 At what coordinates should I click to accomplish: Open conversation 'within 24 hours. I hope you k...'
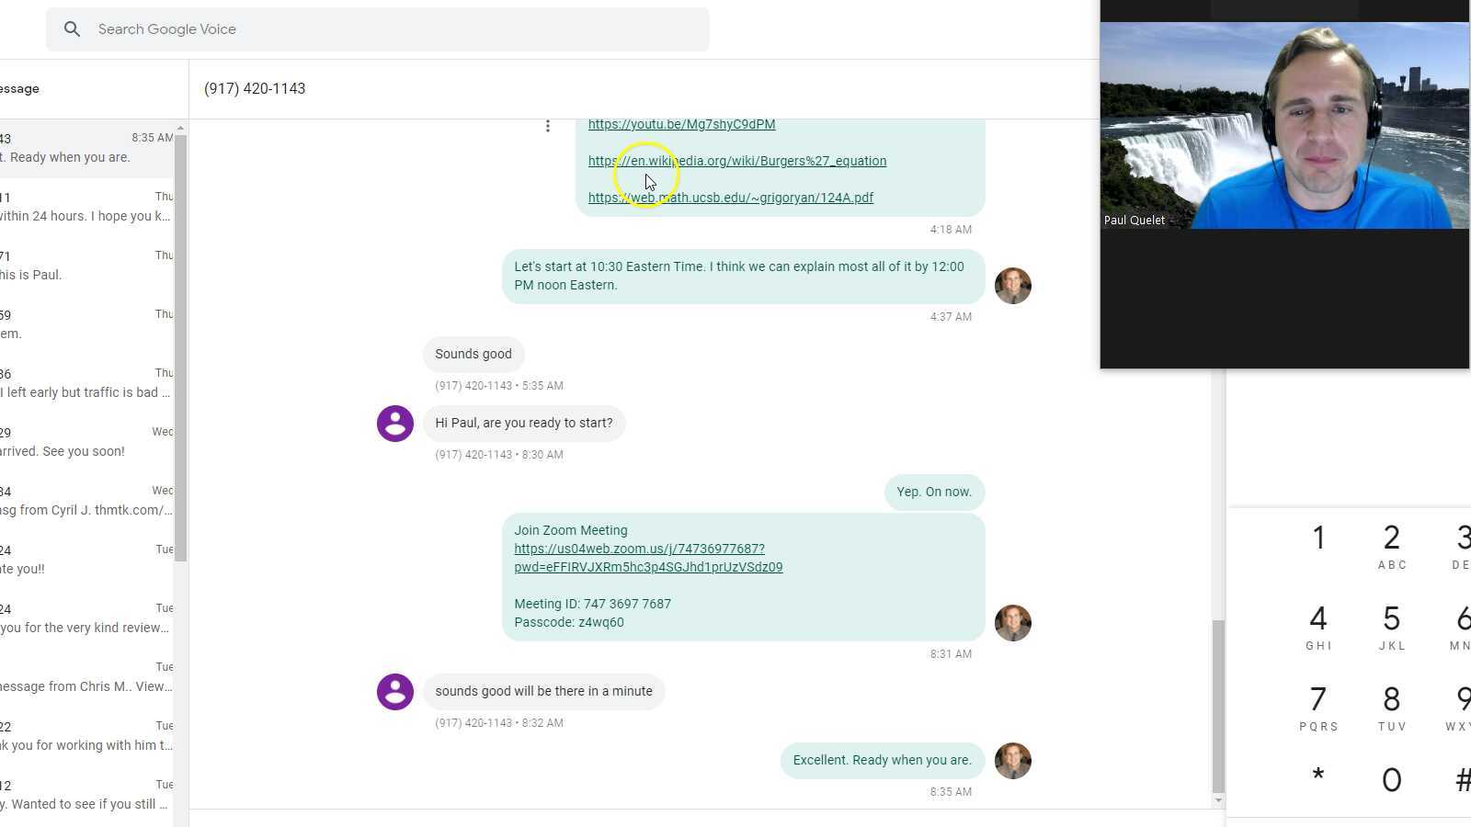[86, 207]
